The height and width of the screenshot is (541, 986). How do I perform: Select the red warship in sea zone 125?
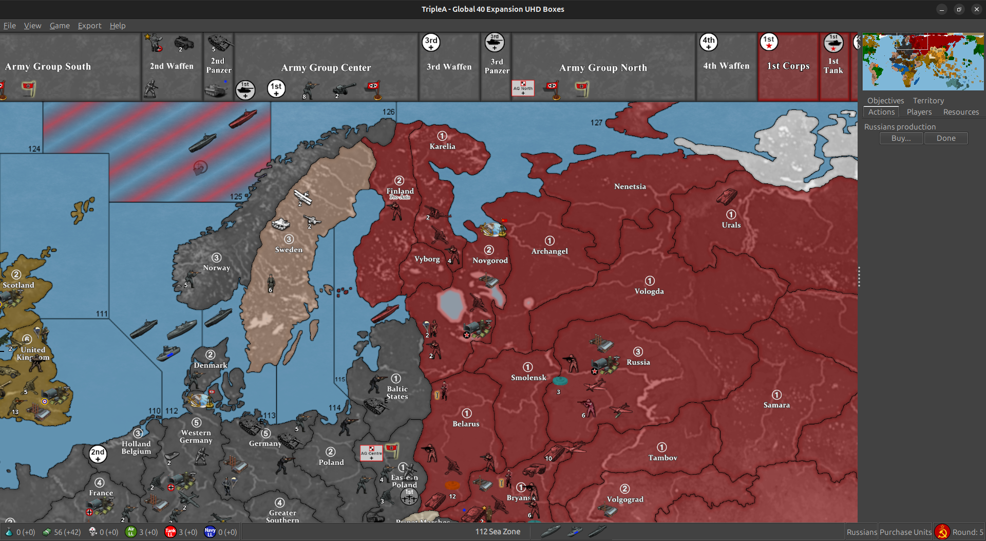point(242,119)
